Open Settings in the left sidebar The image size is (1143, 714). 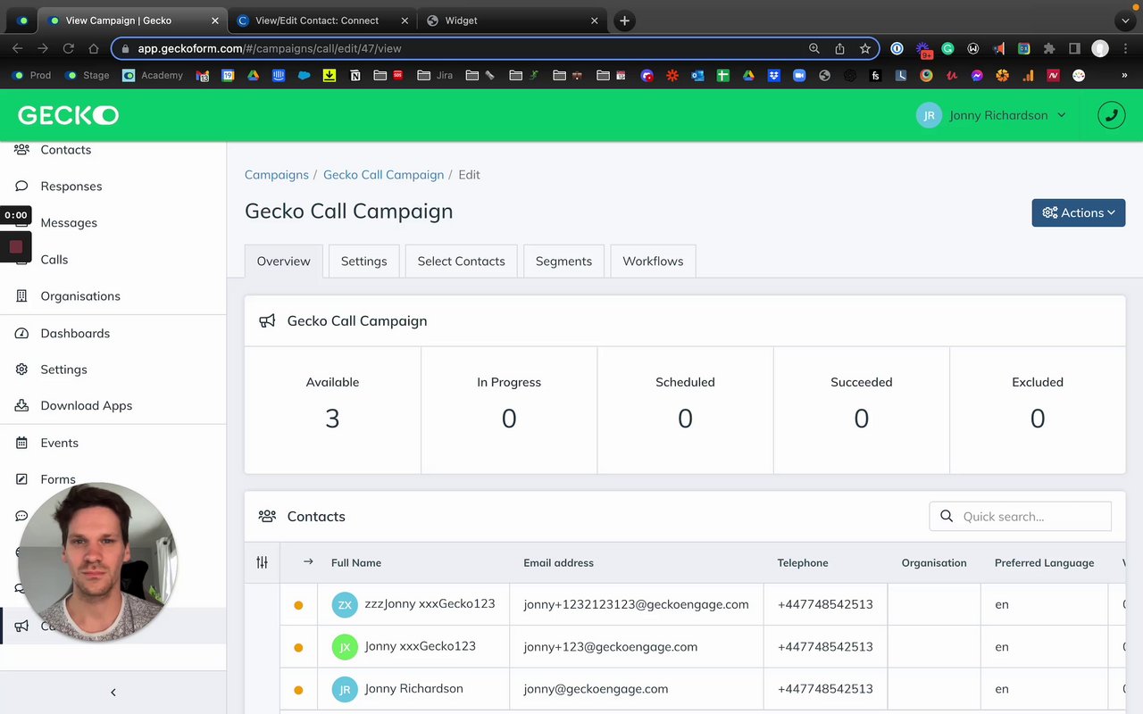click(x=63, y=369)
